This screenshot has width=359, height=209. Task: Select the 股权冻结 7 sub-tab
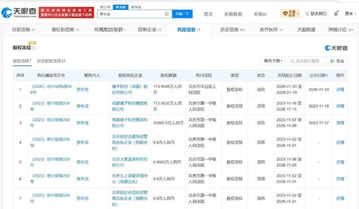[x=22, y=61]
